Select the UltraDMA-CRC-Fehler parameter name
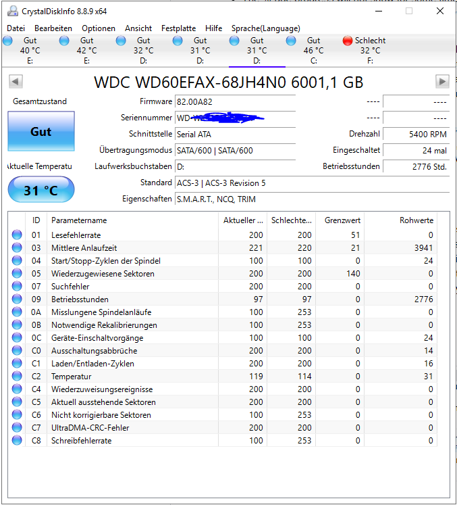Screen dimensions: 457x505 coord(90,428)
